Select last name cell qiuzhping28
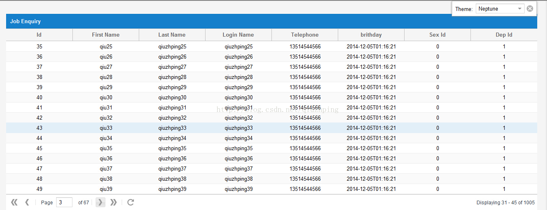Screen dimensions: 547x210 coord(172,77)
